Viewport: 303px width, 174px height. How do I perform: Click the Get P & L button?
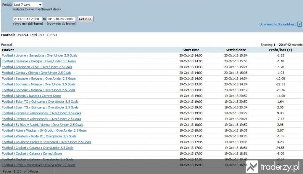(86, 19)
